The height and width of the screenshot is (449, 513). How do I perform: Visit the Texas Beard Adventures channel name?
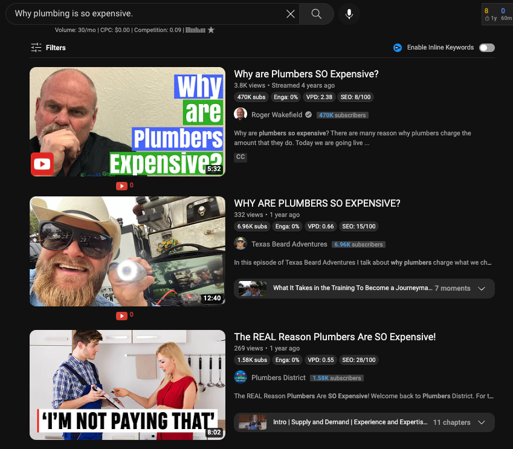(289, 244)
